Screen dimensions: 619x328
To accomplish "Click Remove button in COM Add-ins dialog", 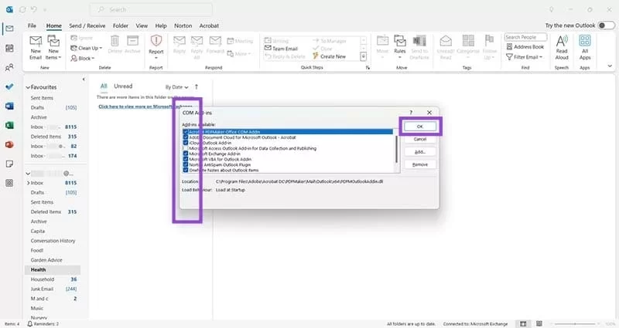I will coord(420,164).
